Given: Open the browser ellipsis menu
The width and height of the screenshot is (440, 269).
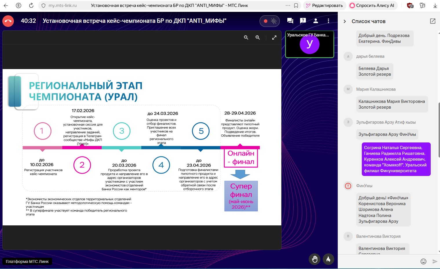Looking at the screenshot, I should tap(288, 5).
